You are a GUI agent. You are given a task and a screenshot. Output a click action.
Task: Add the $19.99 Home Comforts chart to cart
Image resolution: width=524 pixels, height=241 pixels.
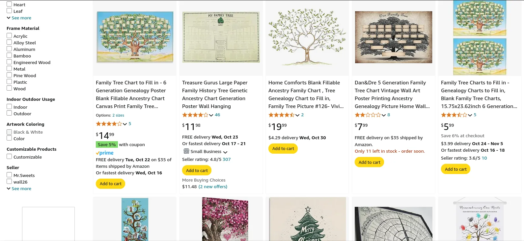pos(283,149)
